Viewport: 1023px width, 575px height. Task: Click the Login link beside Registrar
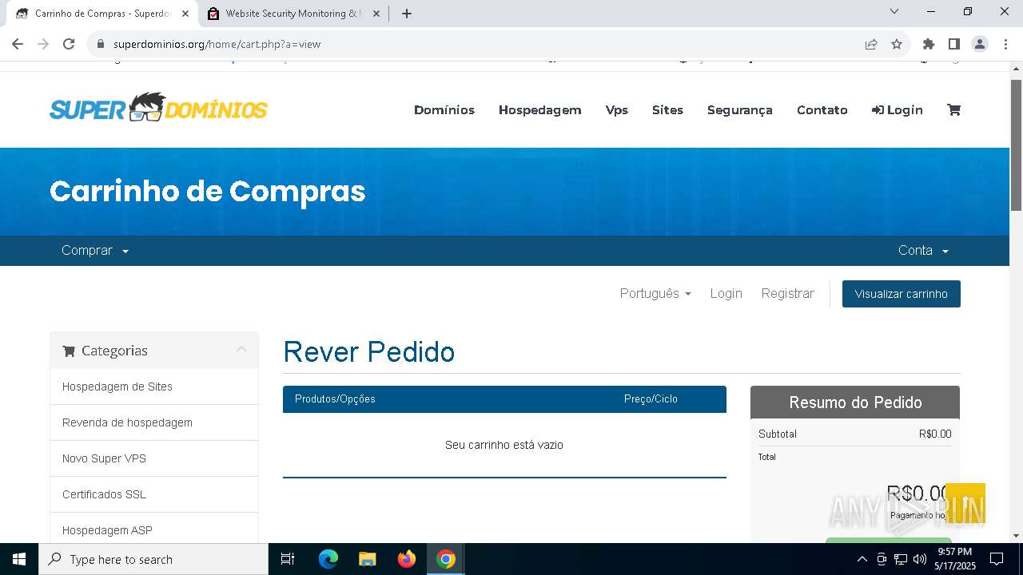tap(726, 294)
